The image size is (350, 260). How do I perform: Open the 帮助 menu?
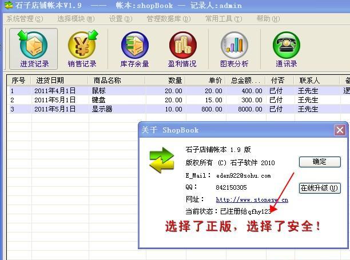pos(268,19)
